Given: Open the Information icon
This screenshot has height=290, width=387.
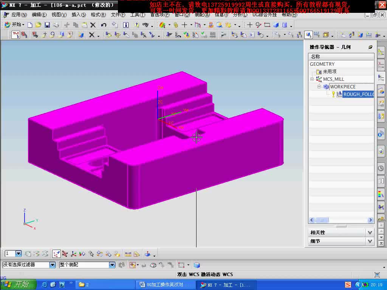Looking at the screenshot, I should 126,25.
